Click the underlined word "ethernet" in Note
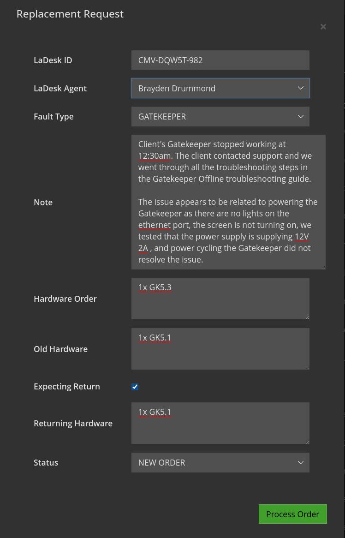Screen dimensions: 345x538 tap(154, 225)
